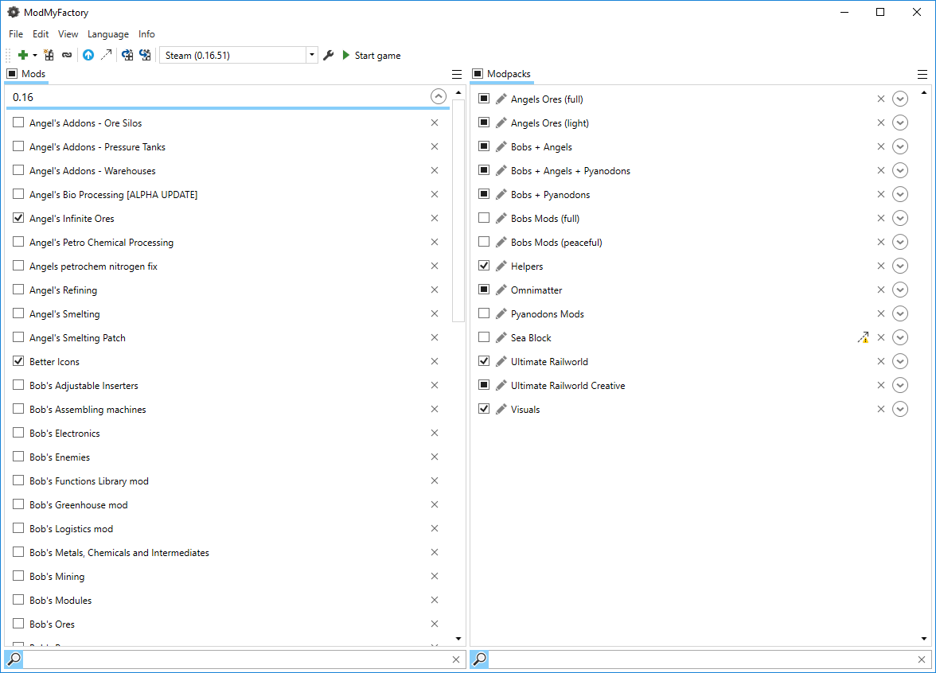Expand the Sea Block modpack
The width and height of the screenshot is (936, 673).
click(x=900, y=337)
